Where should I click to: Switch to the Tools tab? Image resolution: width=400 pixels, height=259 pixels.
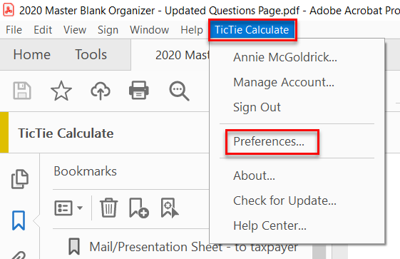[x=91, y=55]
